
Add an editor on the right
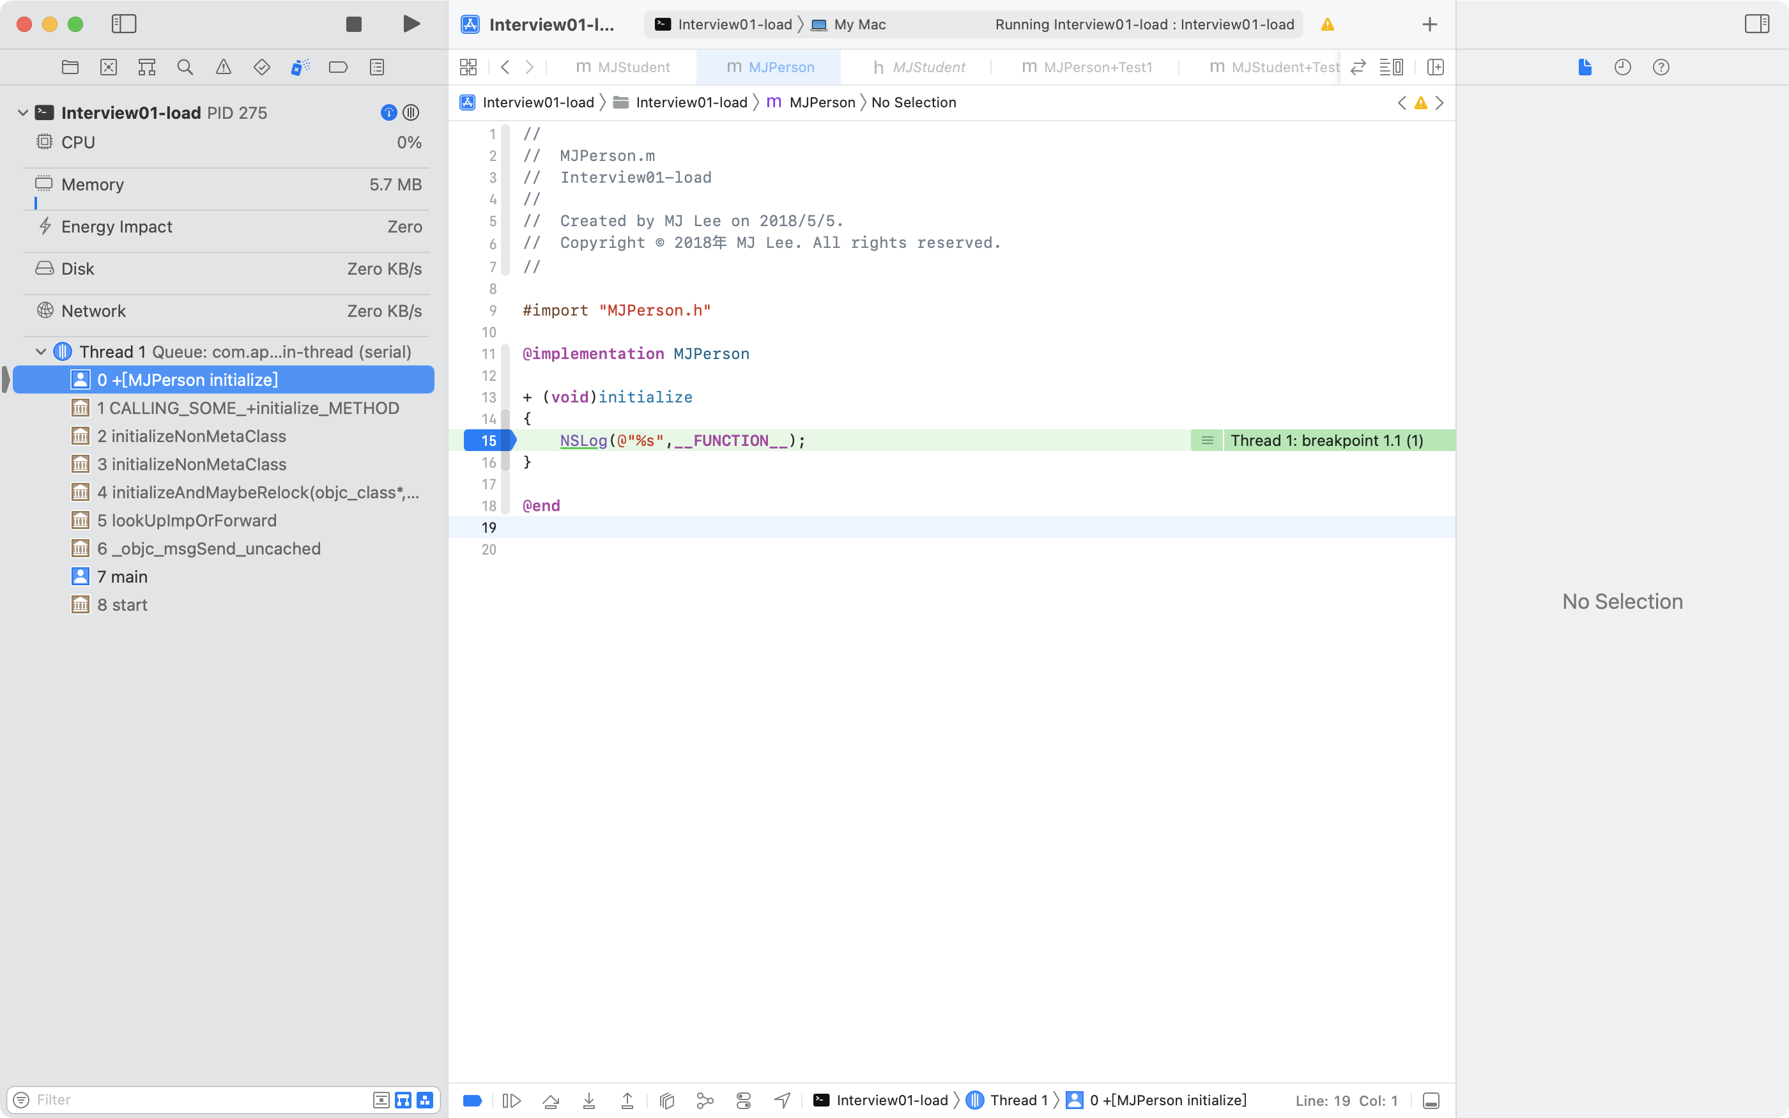coord(1436,67)
